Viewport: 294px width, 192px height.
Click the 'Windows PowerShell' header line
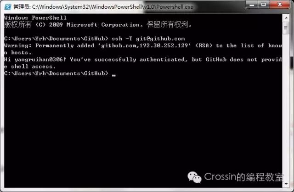click(x=35, y=18)
